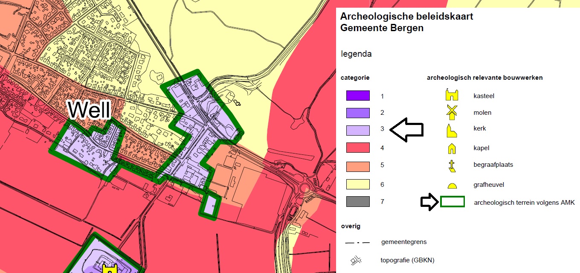Click the category number '1' label

(382, 96)
